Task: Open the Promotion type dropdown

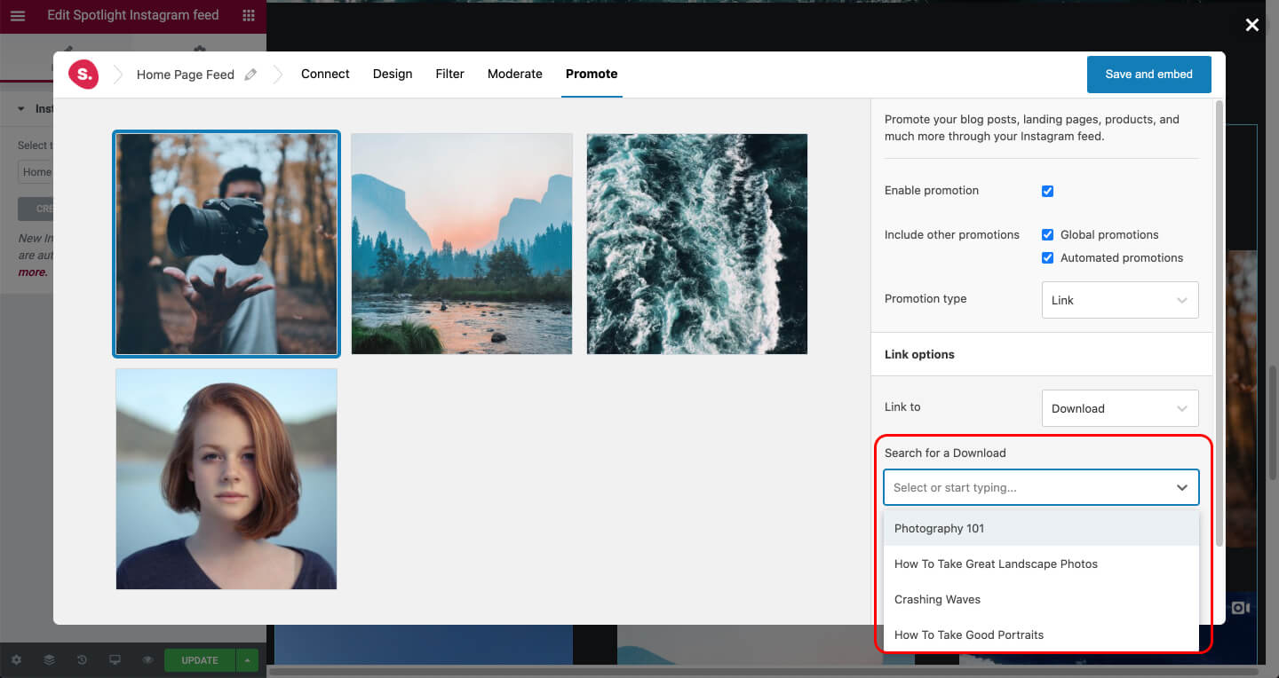Action: pyautogui.click(x=1120, y=300)
